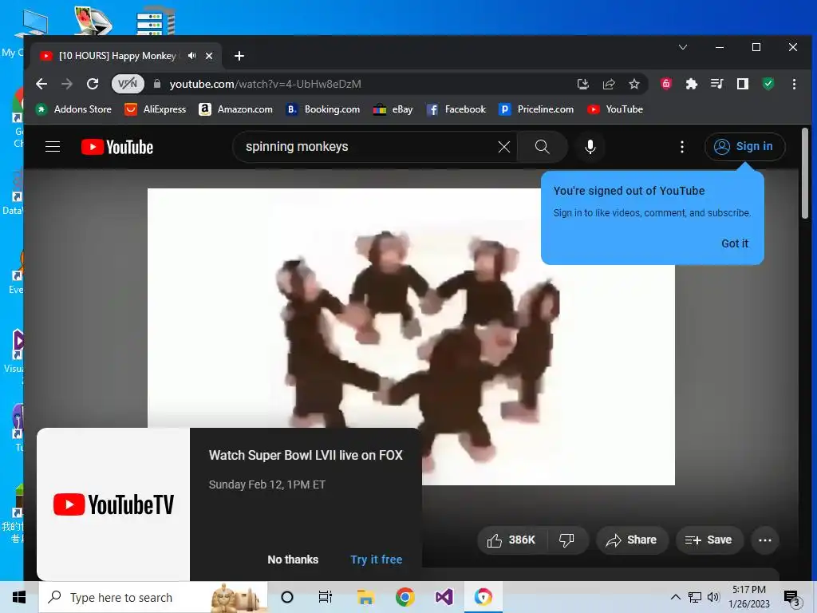Open notification center icon
This screenshot has height=613, width=817.
click(x=791, y=597)
